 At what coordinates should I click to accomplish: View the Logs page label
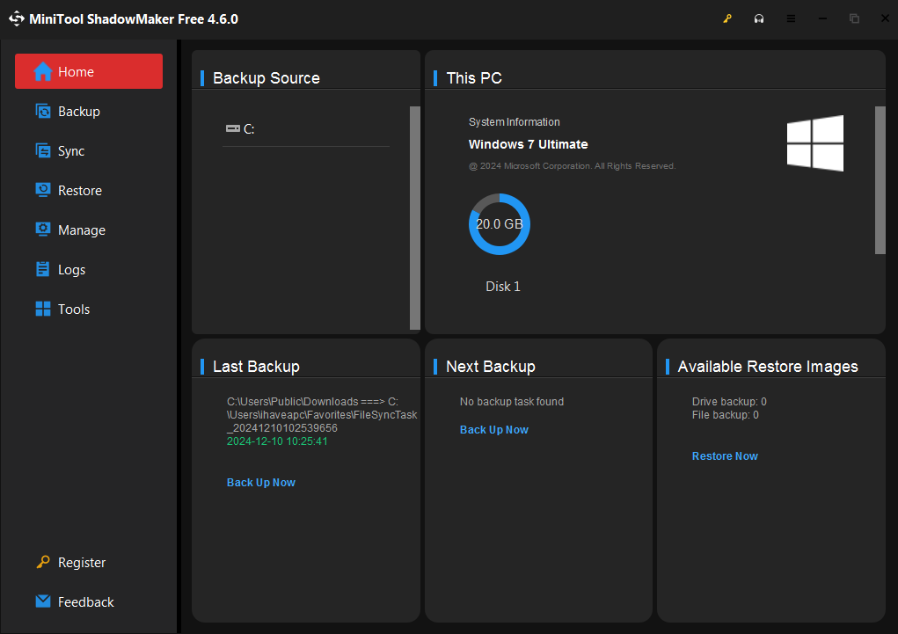(71, 270)
